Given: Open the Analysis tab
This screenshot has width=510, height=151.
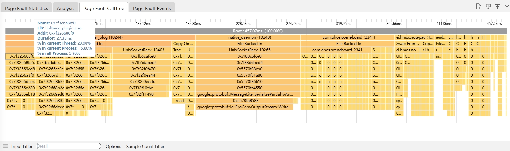Looking at the screenshot, I should pos(66,8).
